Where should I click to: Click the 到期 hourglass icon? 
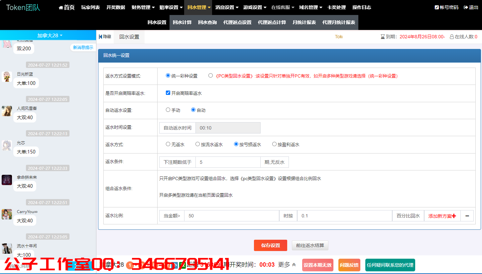click(383, 37)
